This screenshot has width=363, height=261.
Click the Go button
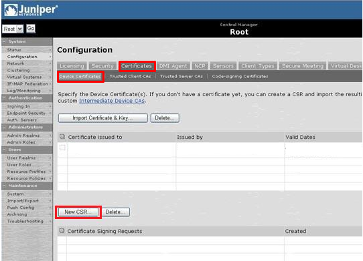(31, 29)
